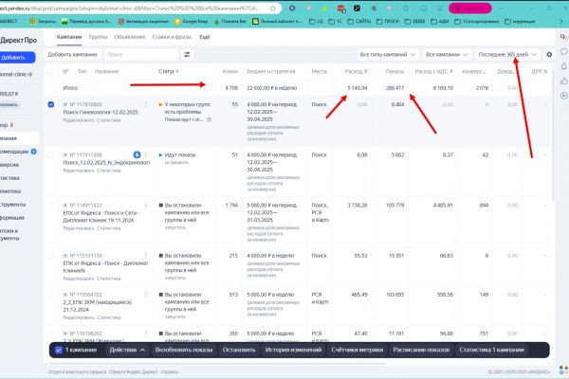This screenshot has width=569, height=379.
Task: Open 'Все кампании' filter dropdown
Action: click(447, 54)
